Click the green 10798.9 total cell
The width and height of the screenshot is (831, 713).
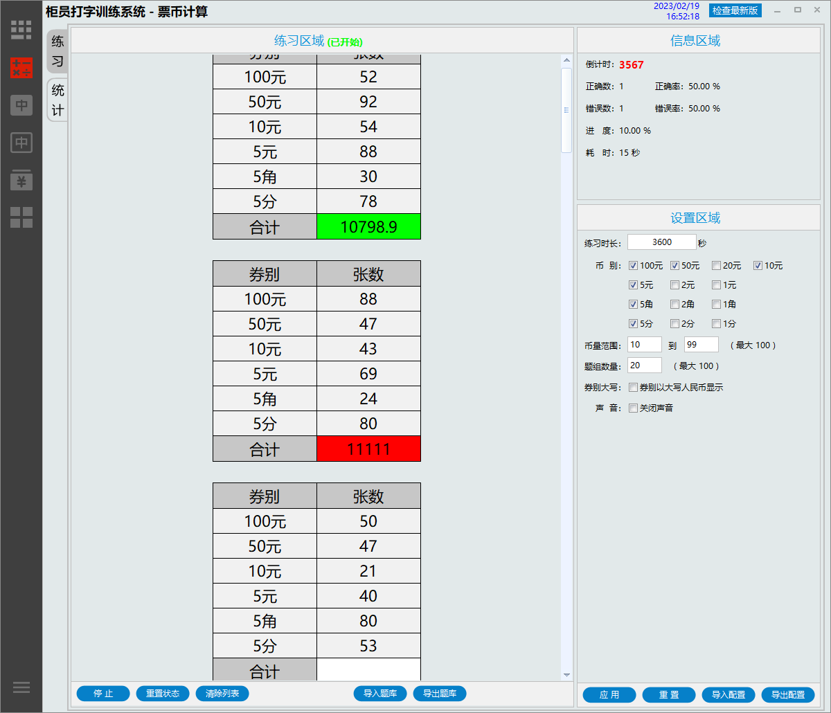[x=368, y=227]
